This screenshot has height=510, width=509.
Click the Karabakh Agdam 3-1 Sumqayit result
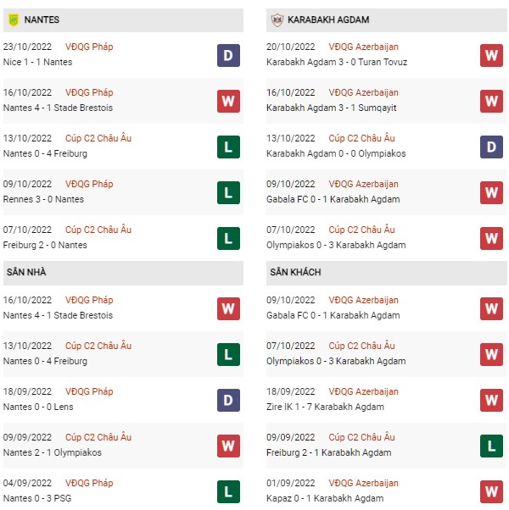tap(331, 108)
